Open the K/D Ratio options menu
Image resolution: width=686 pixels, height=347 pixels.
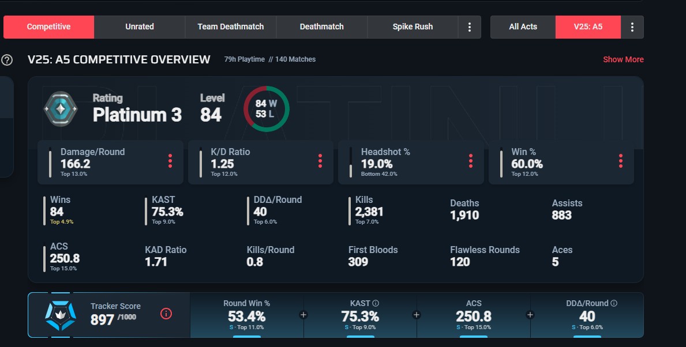point(320,161)
